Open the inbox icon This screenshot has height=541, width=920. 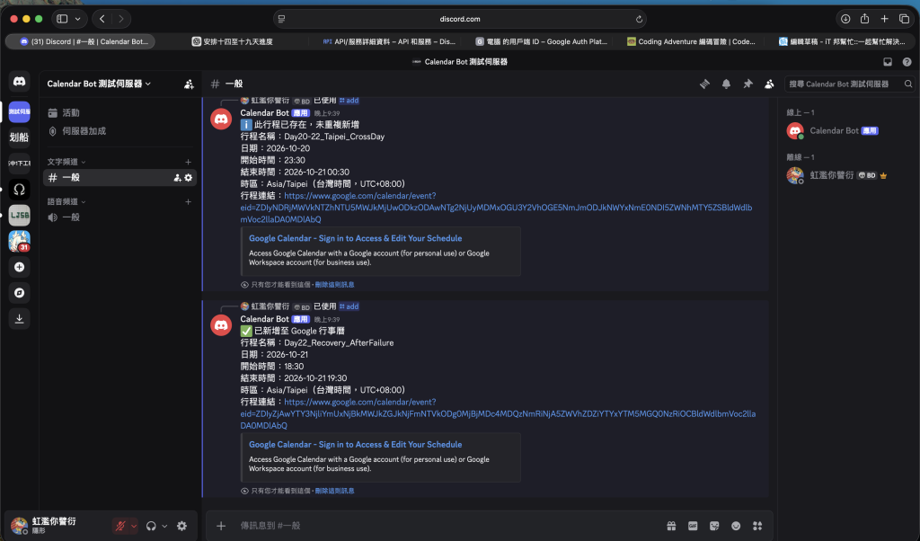(888, 62)
